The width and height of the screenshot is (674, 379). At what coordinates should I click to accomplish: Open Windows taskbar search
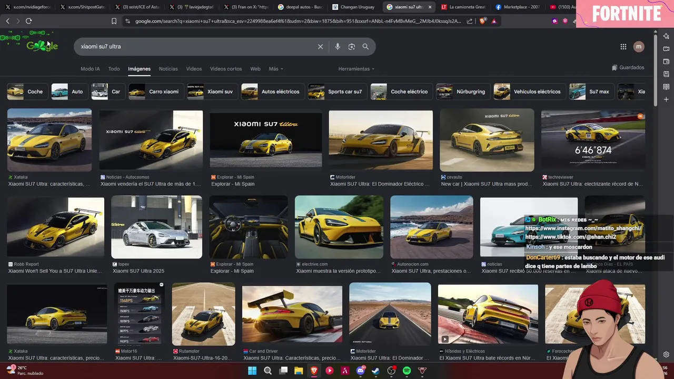tap(267, 371)
